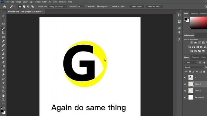Choose Intersect with Selection mode icon
The image size is (207, 116).
tap(32, 6)
